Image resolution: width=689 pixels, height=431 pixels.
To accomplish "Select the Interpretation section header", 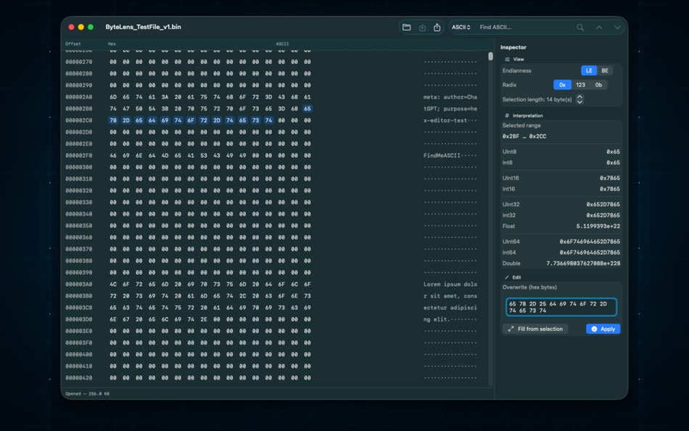I will (x=527, y=115).
